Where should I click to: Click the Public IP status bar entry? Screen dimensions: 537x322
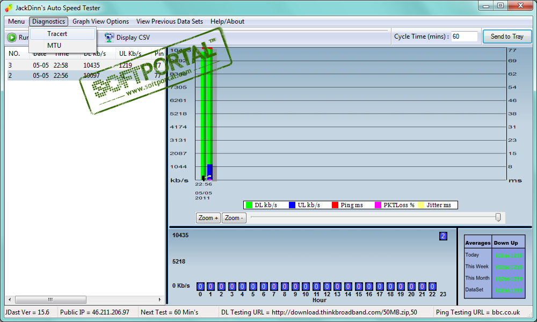pos(95,312)
